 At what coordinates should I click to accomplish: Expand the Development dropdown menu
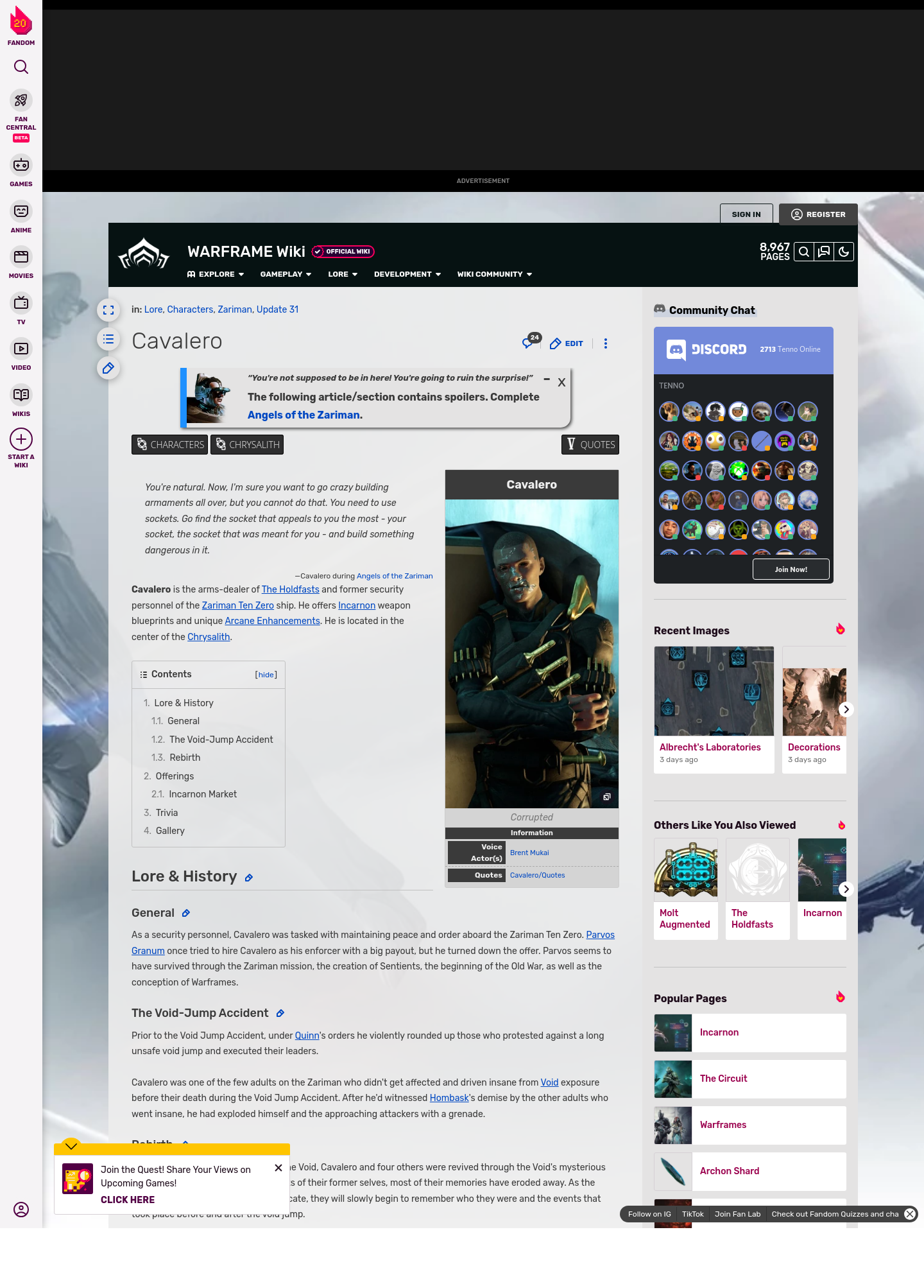(407, 274)
